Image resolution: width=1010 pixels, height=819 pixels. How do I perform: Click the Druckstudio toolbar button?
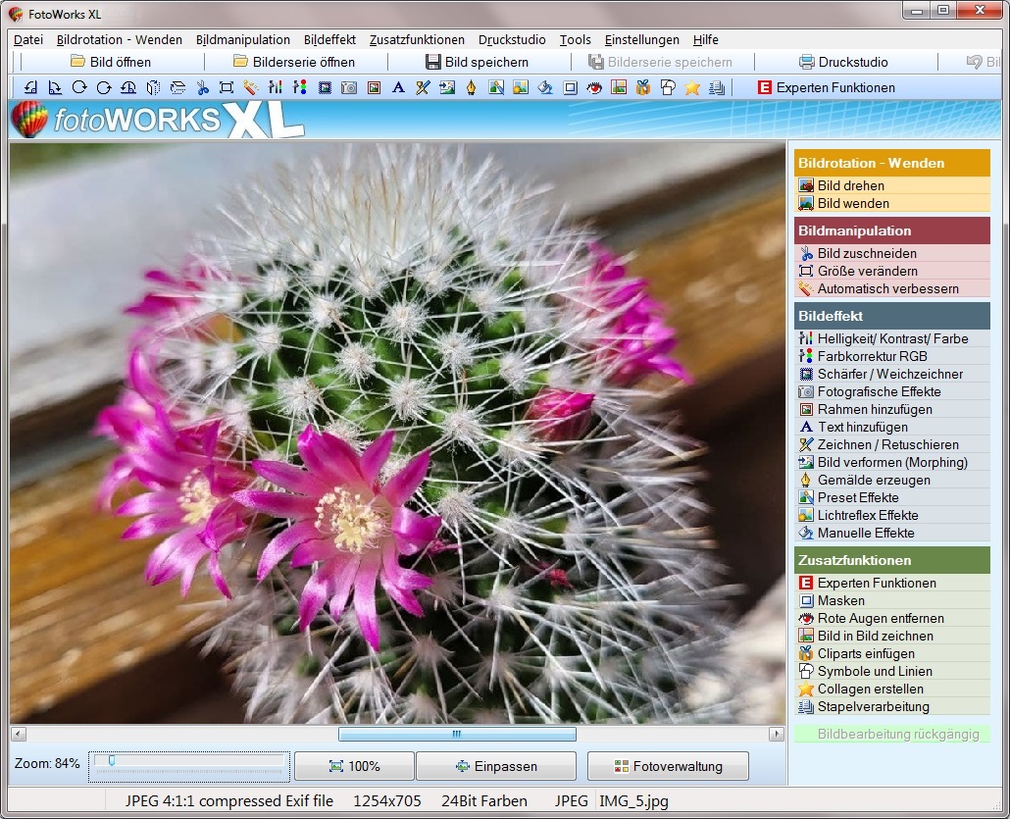844,62
